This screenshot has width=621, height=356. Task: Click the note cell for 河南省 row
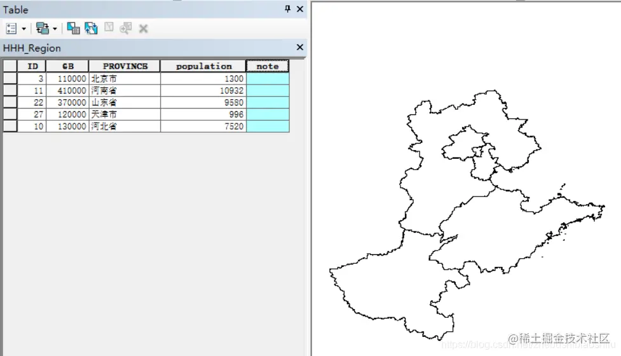[x=268, y=90]
